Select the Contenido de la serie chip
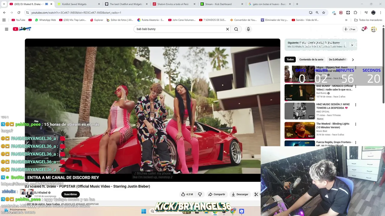This screenshot has width=385, height=216. 311,59
